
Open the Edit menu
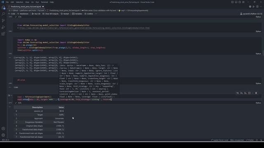(12, 2)
